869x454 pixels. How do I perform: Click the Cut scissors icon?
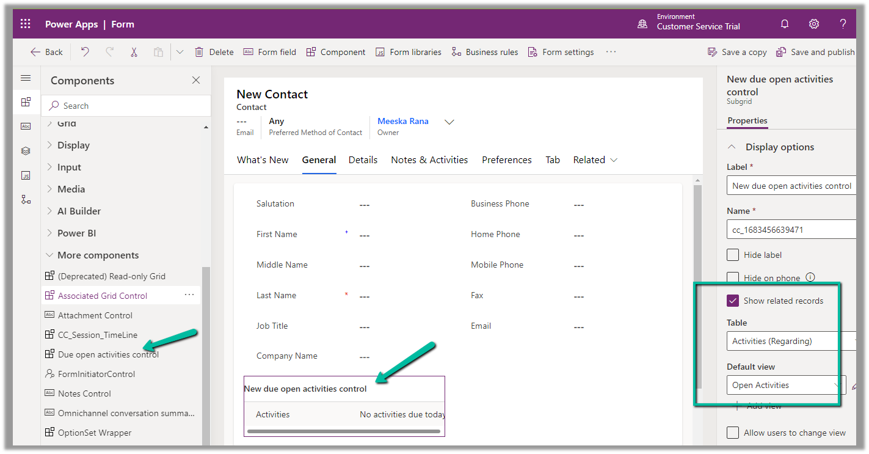pos(134,52)
